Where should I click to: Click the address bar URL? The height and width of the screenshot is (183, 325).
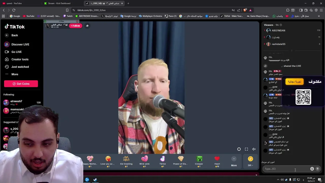(x=91, y=10)
